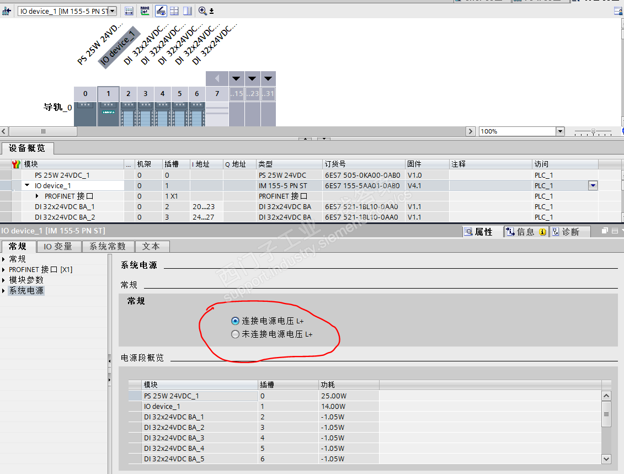Select 系统电源 in the properties tree

(x=26, y=291)
